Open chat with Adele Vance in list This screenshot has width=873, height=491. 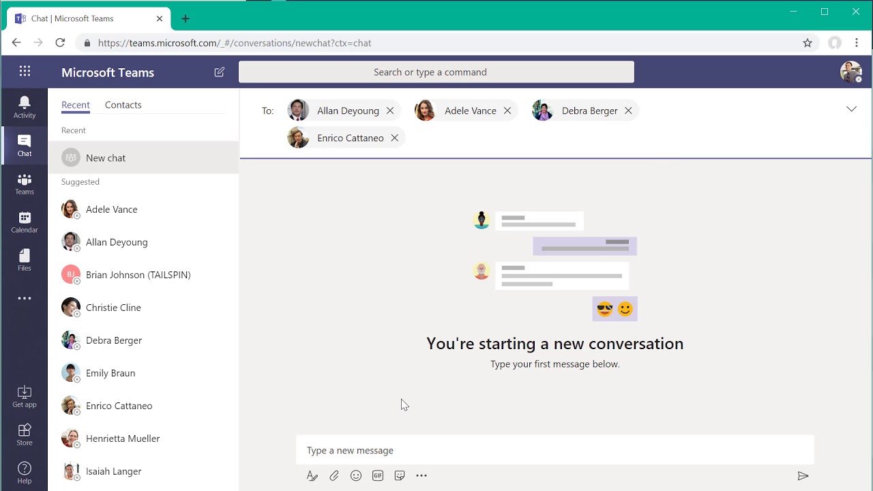143,209
